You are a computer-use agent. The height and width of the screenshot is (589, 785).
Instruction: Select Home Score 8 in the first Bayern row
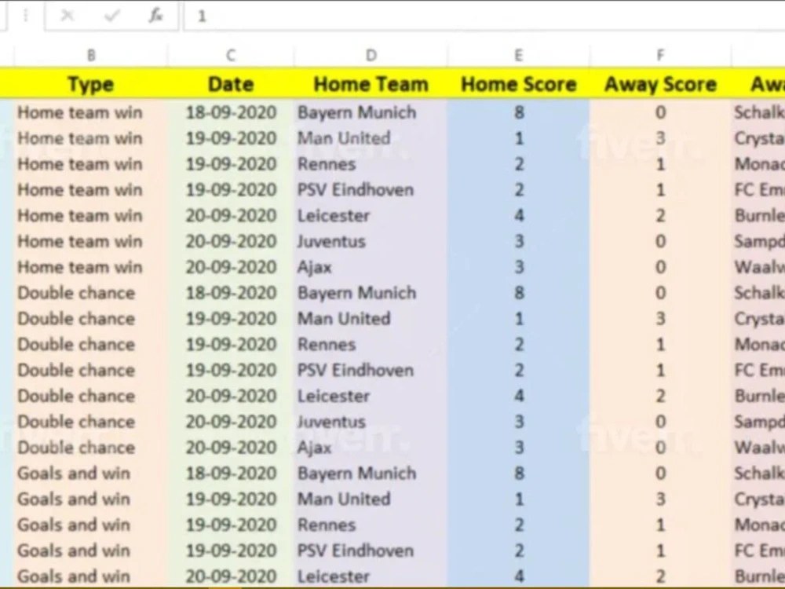tap(519, 112)
